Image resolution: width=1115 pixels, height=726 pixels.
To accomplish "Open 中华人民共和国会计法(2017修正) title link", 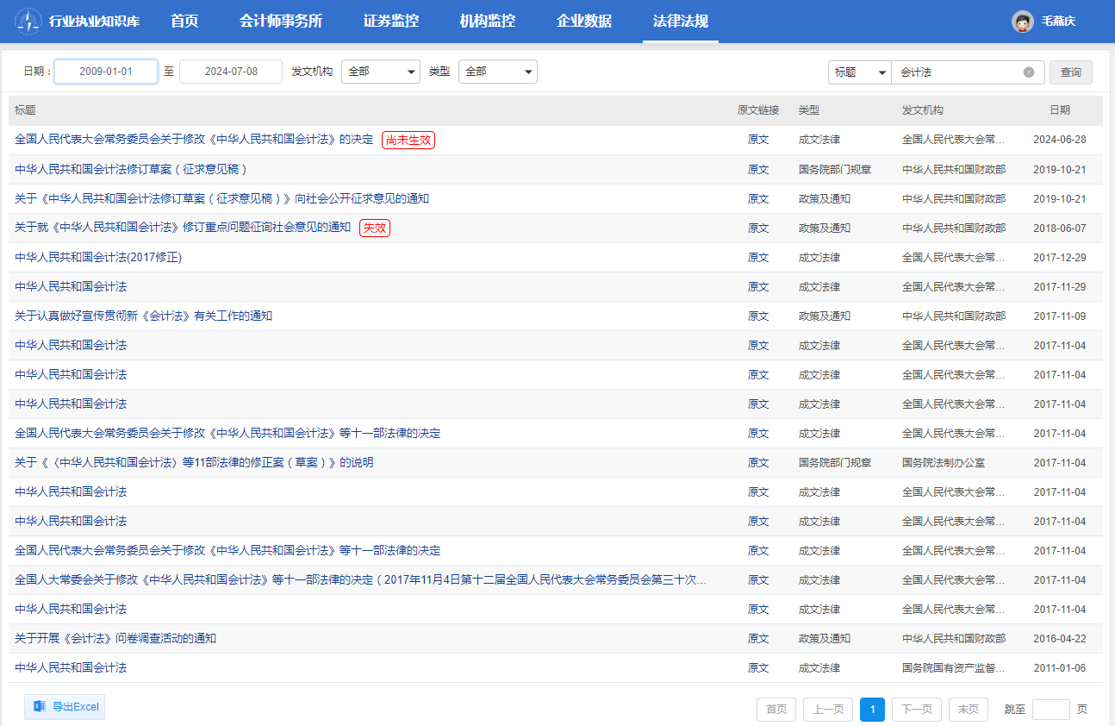I will pyautogui.click(x=98, y=257).
